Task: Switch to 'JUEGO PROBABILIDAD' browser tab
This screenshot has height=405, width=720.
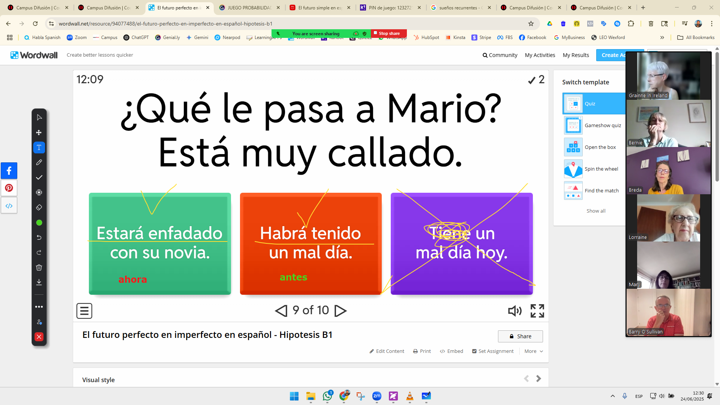Action: [x=249, y=7]
